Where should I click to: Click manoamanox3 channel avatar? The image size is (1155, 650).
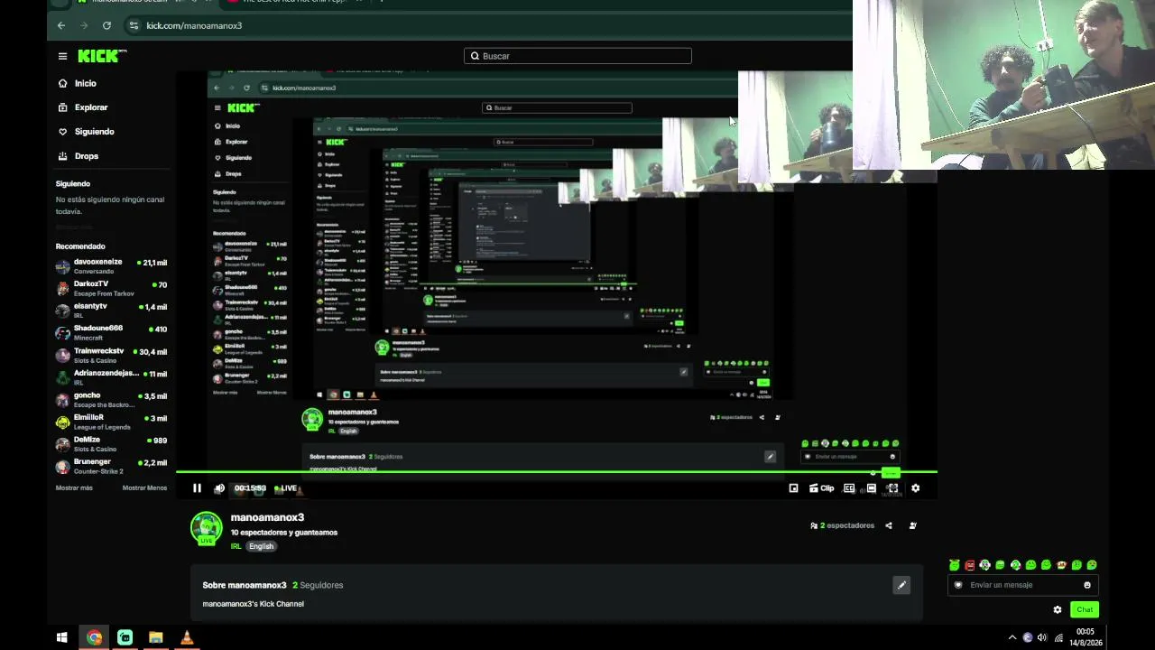[207, 528]
